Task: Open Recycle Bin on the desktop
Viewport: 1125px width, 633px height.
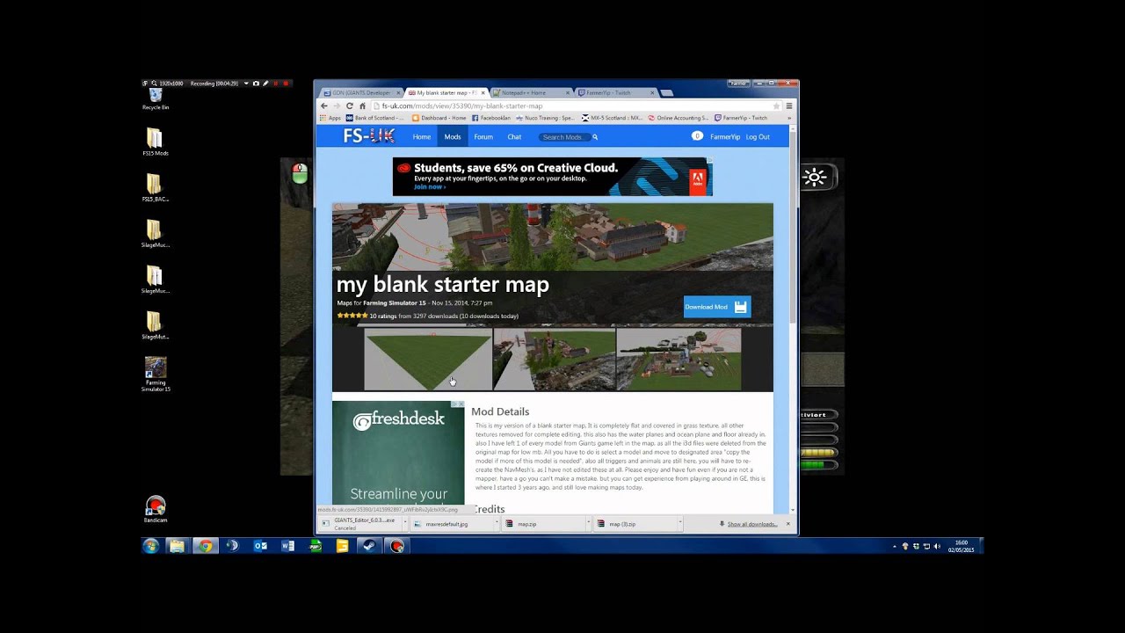Action: click(156, 98)
